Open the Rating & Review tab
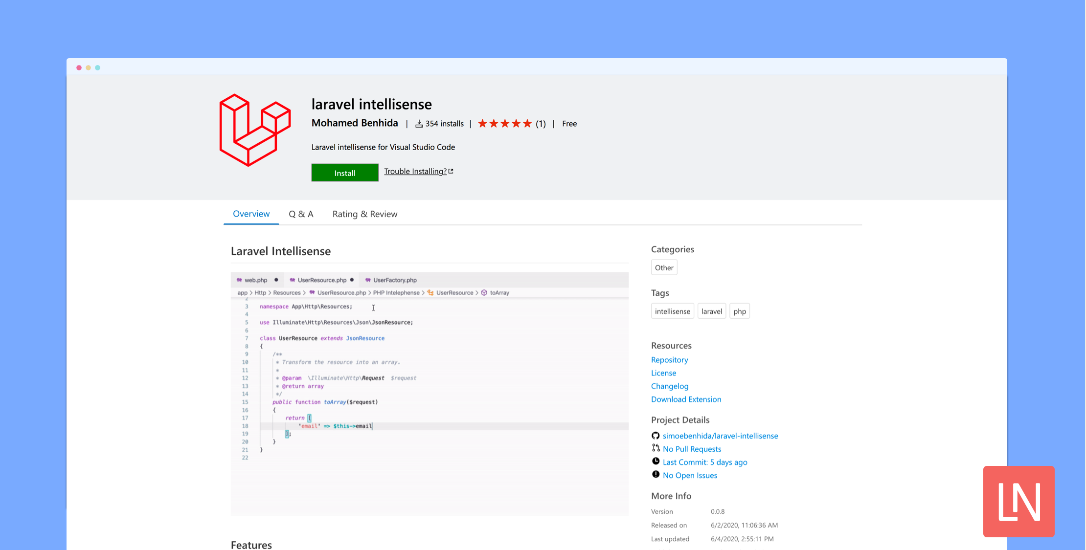This screenshot has height=550, width=1086. tap(364, 214)
